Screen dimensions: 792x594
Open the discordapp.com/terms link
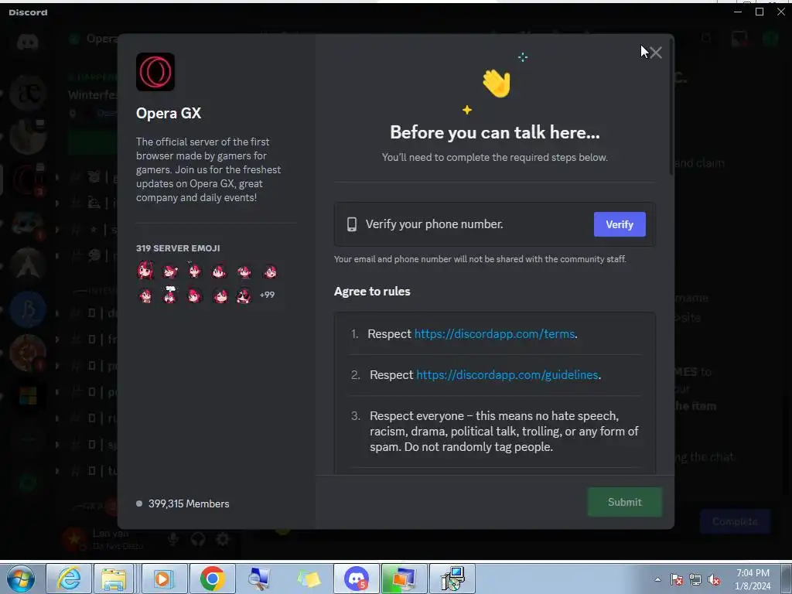pyautogui.click(x=494, y=334)
